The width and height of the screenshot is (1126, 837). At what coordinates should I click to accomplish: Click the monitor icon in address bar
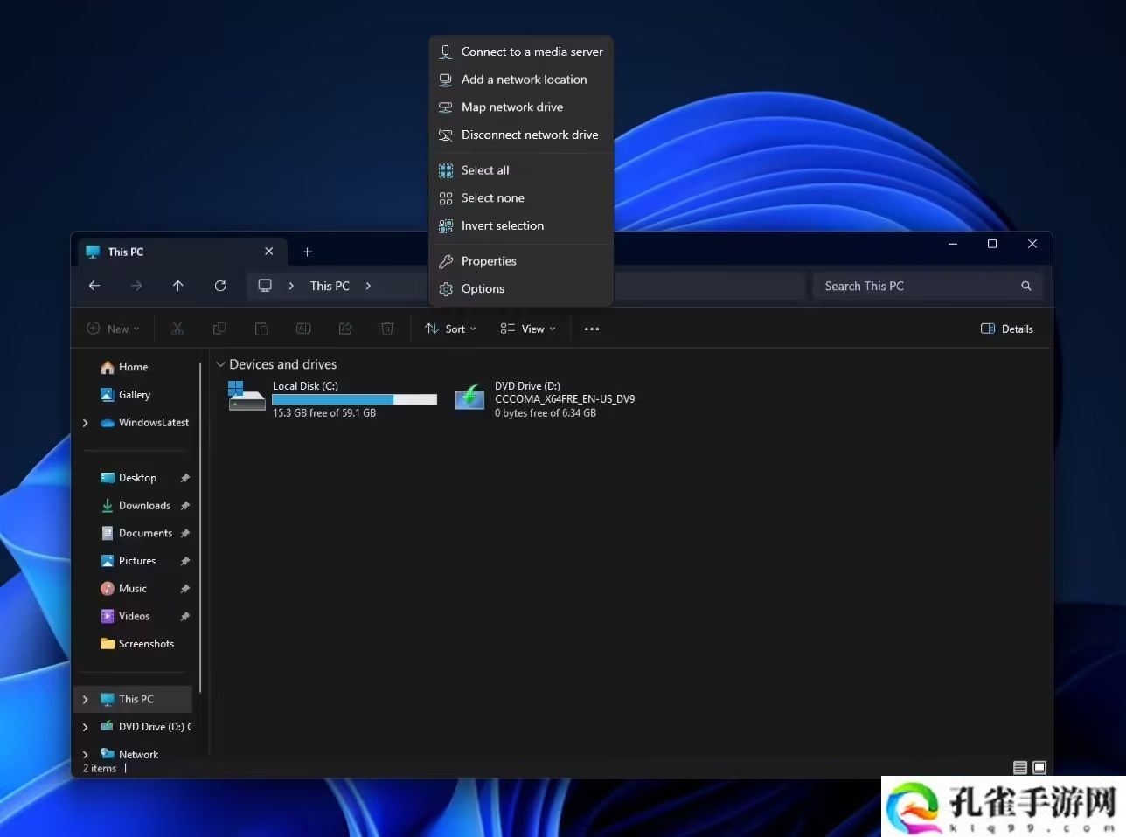(265, 286)
